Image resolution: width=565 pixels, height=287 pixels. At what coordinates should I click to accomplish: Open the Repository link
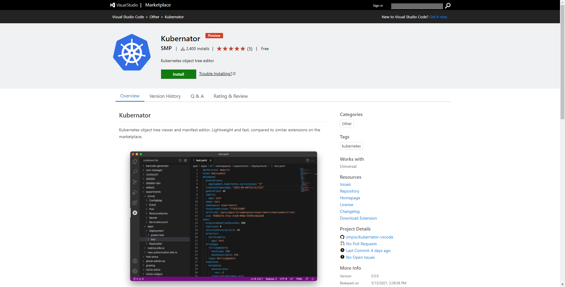coord(350,191)
